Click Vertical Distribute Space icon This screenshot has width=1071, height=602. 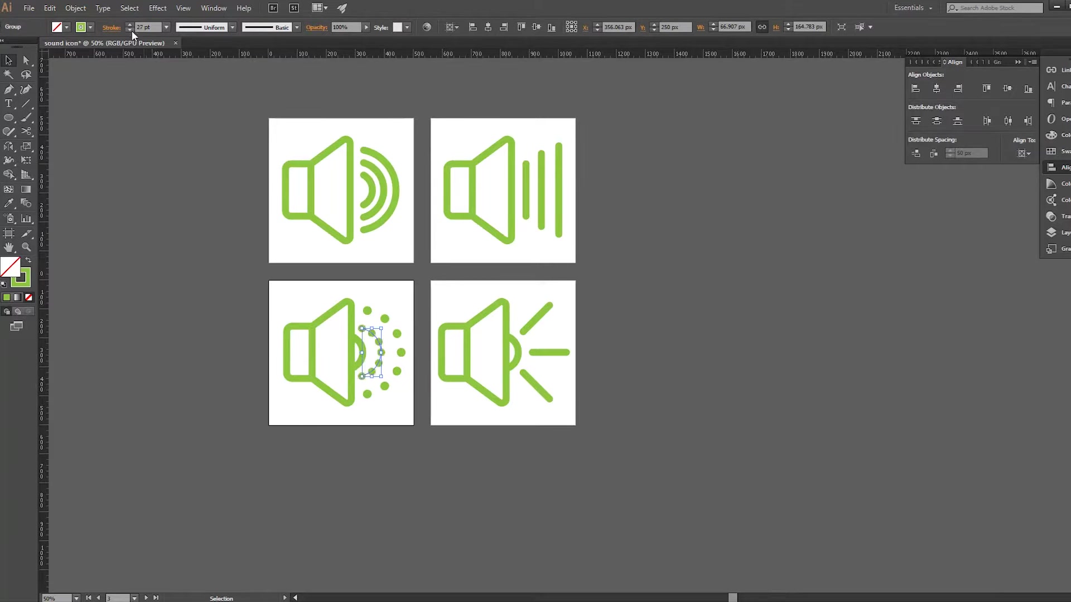tap(915, 153)
